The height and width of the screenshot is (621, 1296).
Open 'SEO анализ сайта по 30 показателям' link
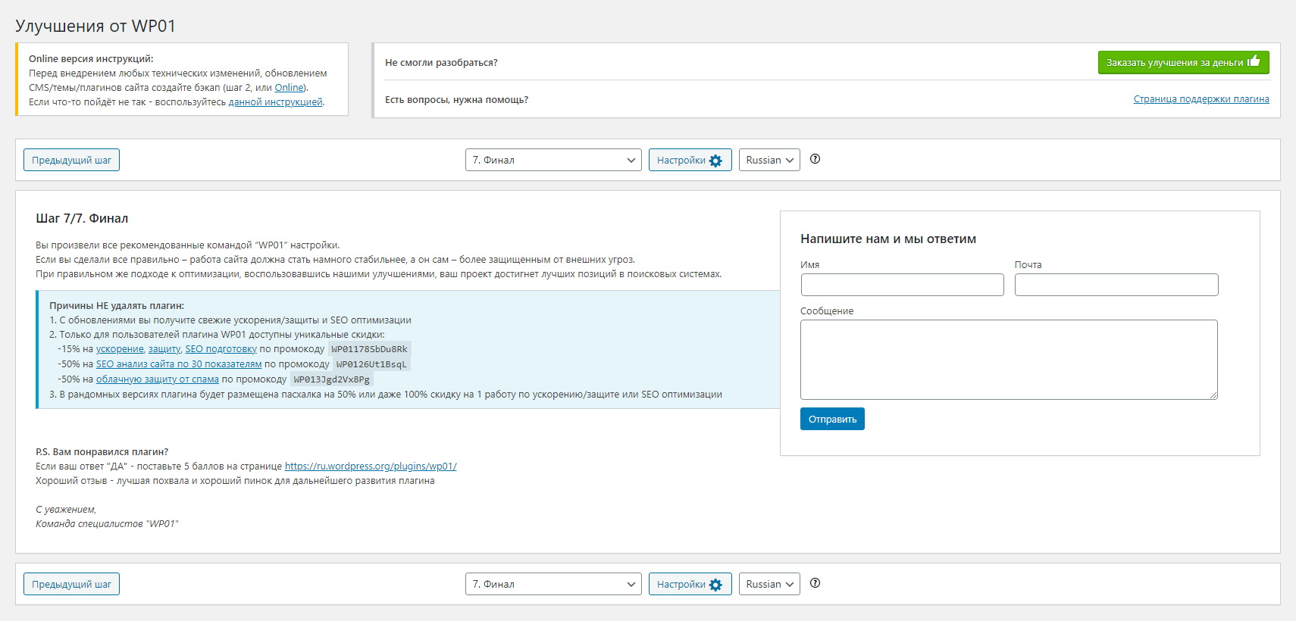point(179,364)
